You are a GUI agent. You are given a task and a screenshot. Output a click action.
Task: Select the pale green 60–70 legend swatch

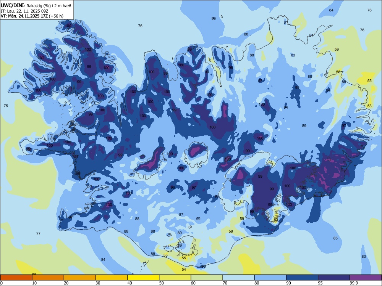[207, 278]
